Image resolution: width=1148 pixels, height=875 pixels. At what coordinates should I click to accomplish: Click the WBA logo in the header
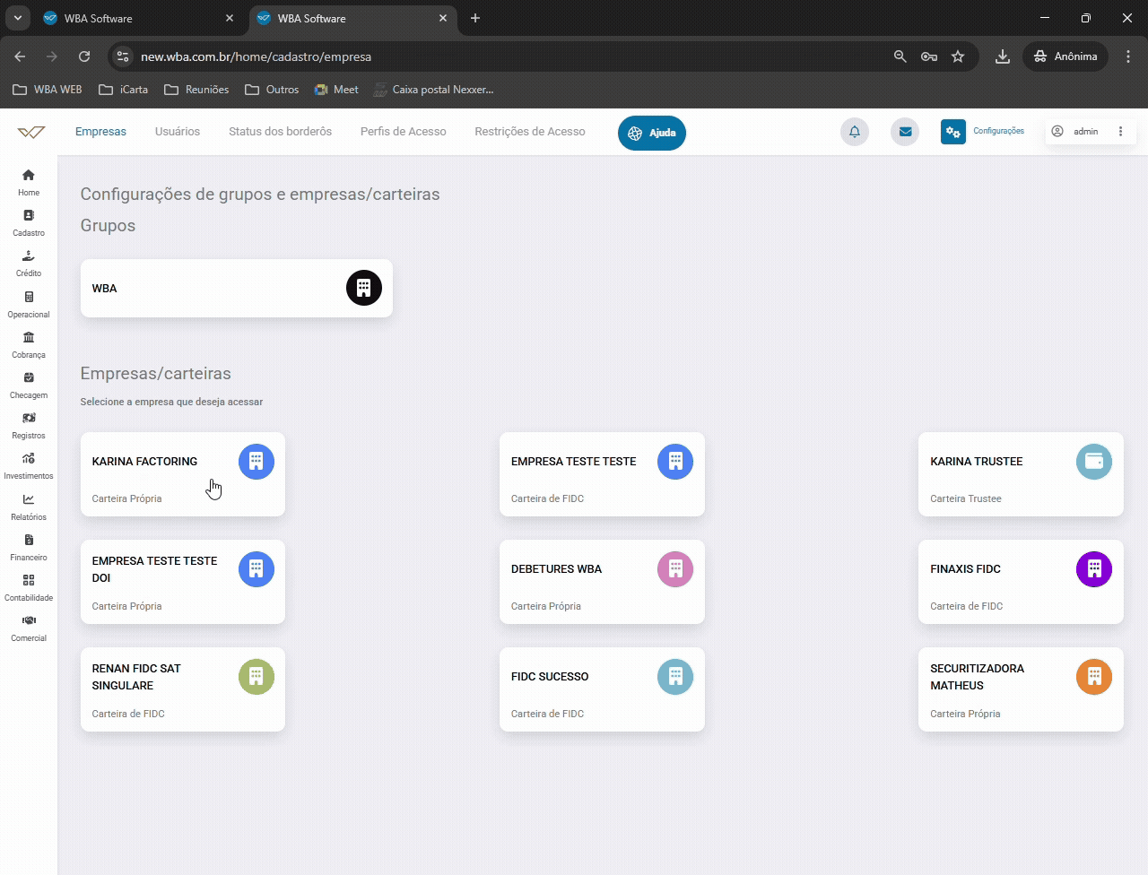tap(31, 132)
